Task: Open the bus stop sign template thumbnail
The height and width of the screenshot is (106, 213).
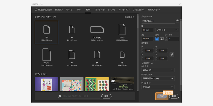Action: pos(122,84)
